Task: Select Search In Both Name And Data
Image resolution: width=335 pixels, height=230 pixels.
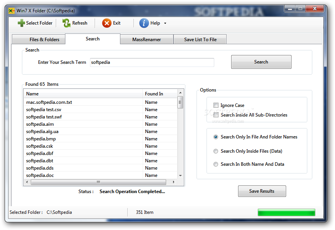Action: 216,164
